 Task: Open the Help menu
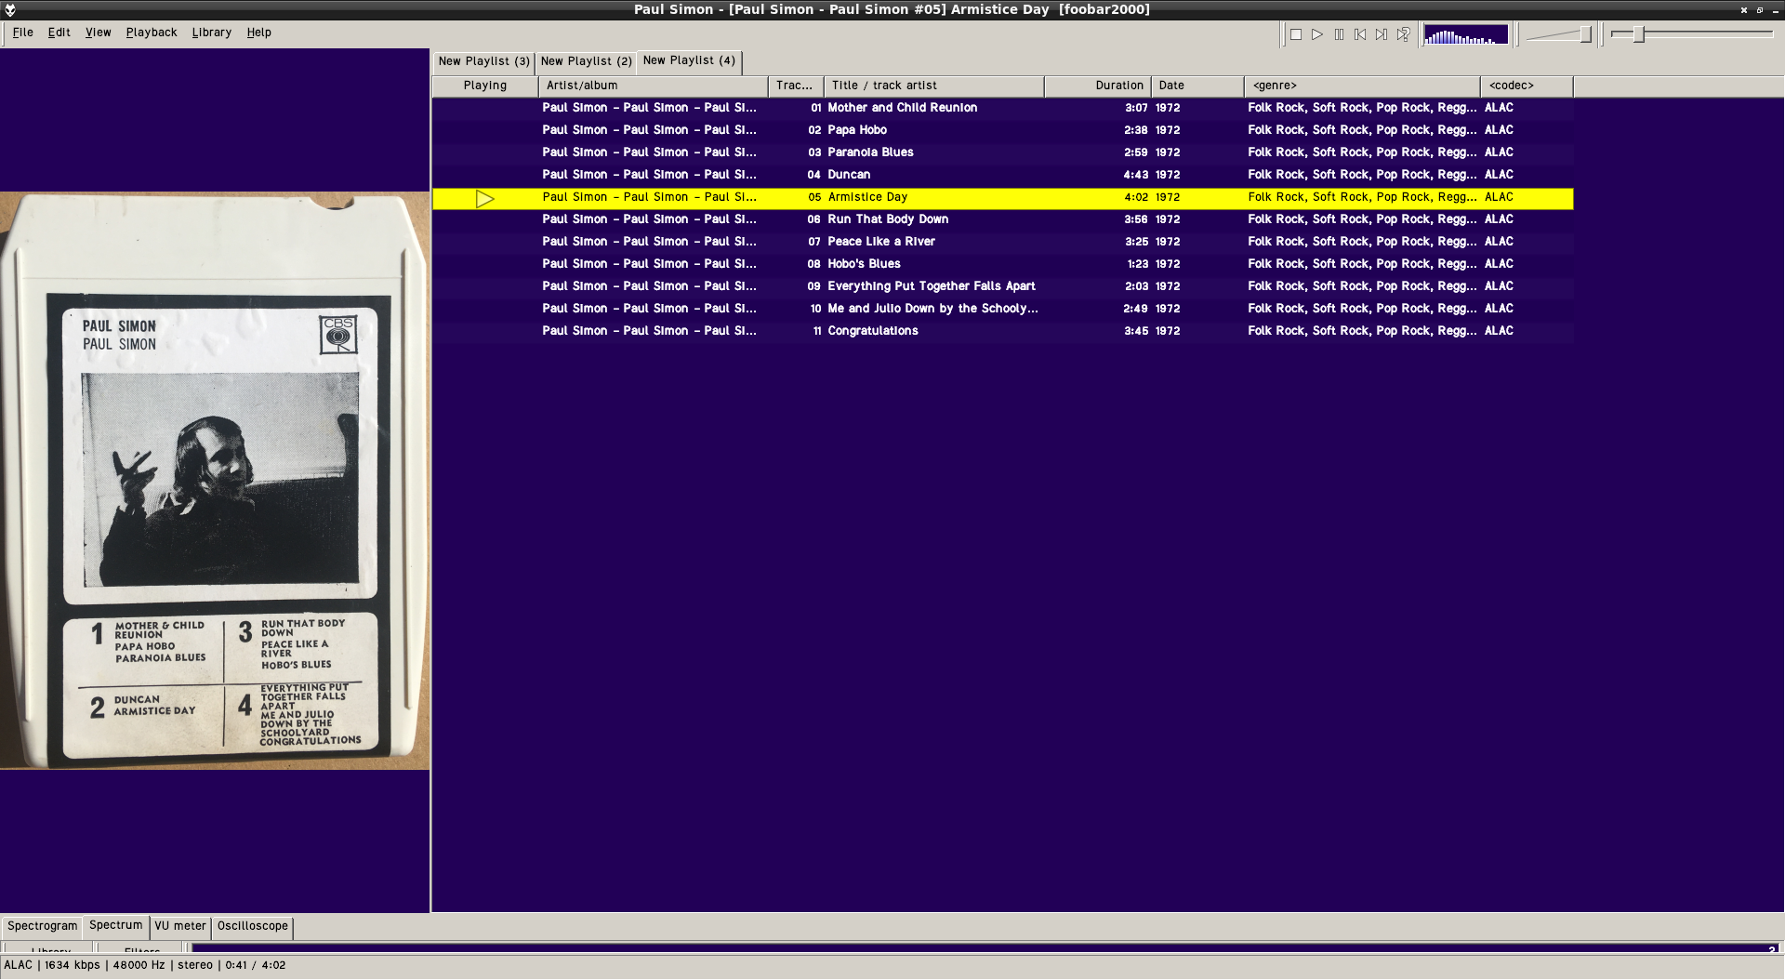[259, 33]
